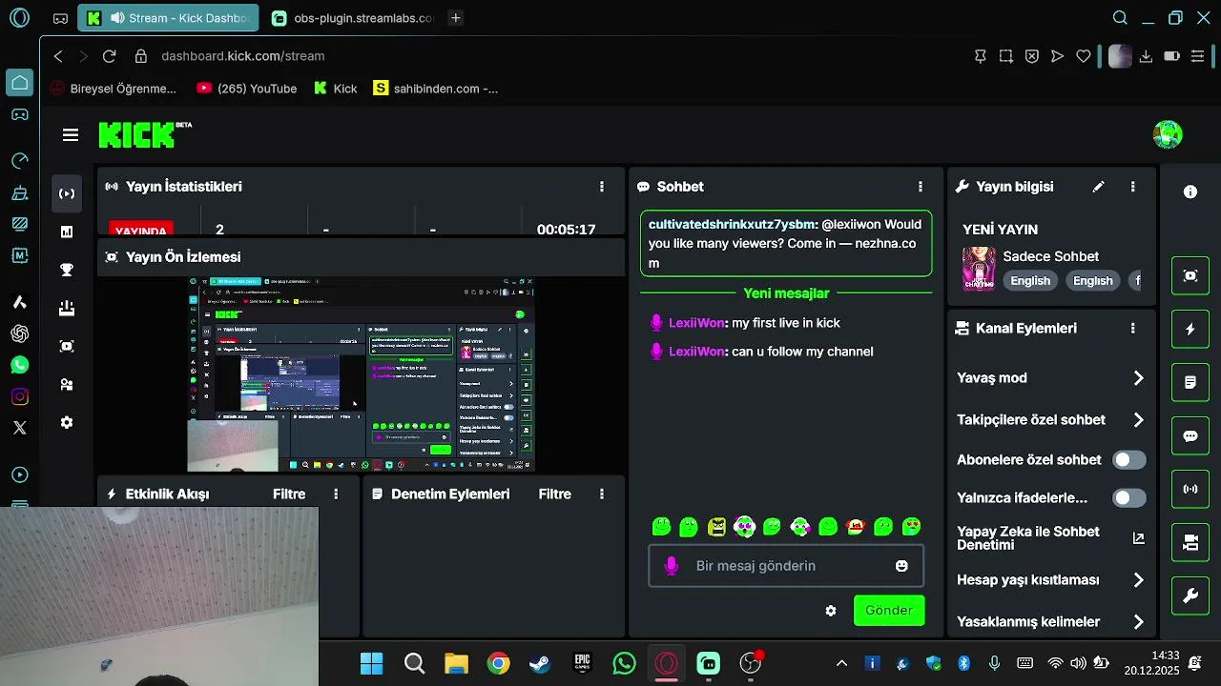Click LexiiWon username on first message
Image resolution: width=1221 pixels, height=686 pixels.
[696, 323]
